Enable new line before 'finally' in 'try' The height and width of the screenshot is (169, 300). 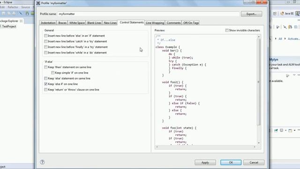[45, 47]
